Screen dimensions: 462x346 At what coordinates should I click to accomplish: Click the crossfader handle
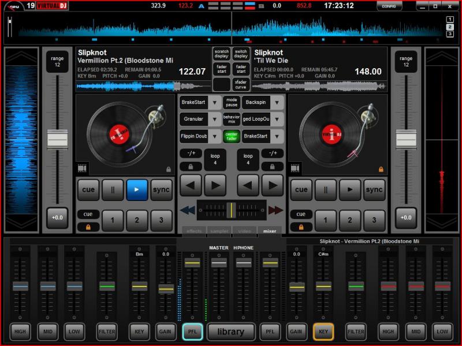232,210
